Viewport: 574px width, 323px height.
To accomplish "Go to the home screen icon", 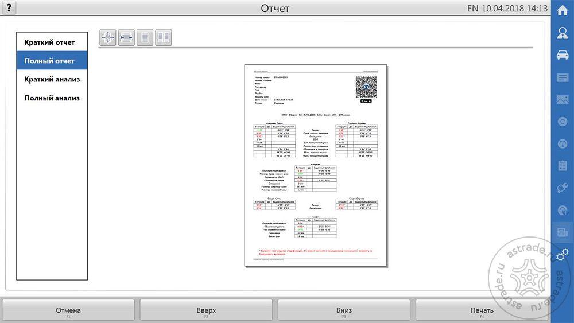I will click(563, 10).
